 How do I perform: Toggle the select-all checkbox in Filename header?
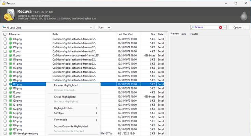(5, 34)
